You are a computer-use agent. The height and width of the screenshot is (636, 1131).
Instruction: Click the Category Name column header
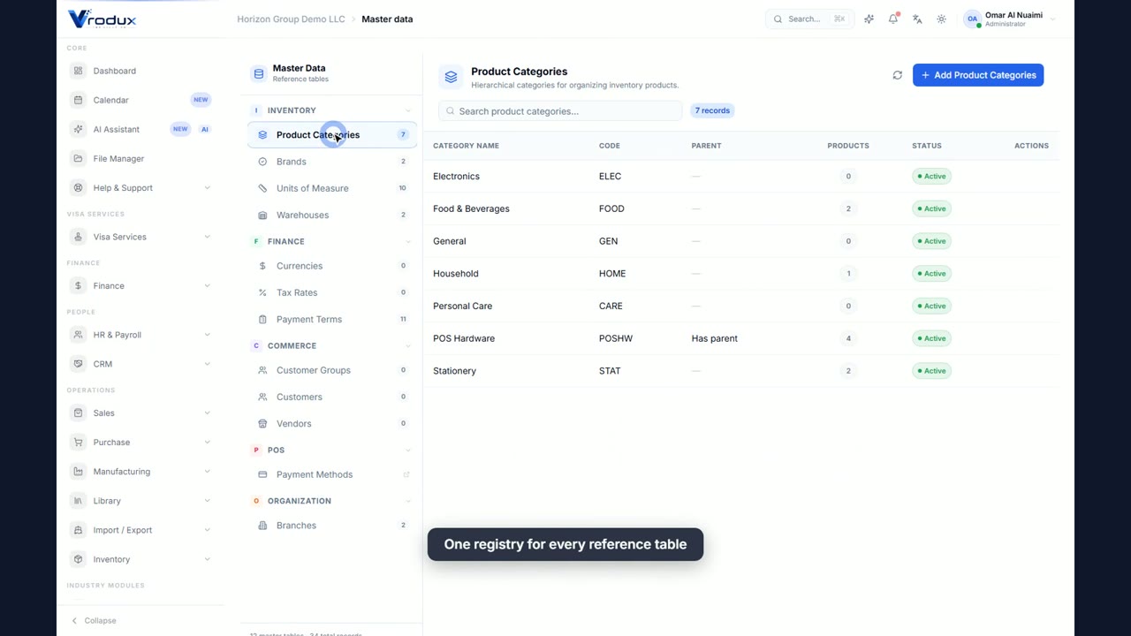tap(466, 146)
